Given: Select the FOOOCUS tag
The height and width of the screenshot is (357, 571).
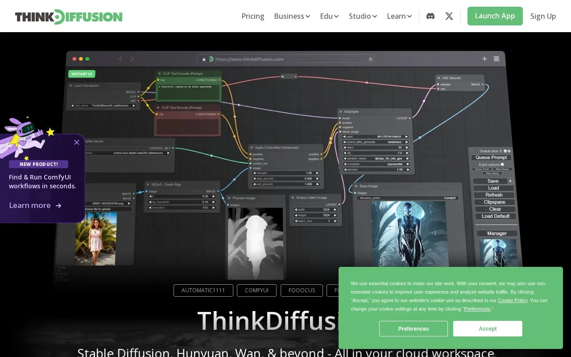Looking at the screenshot, I should pos(302,291).
